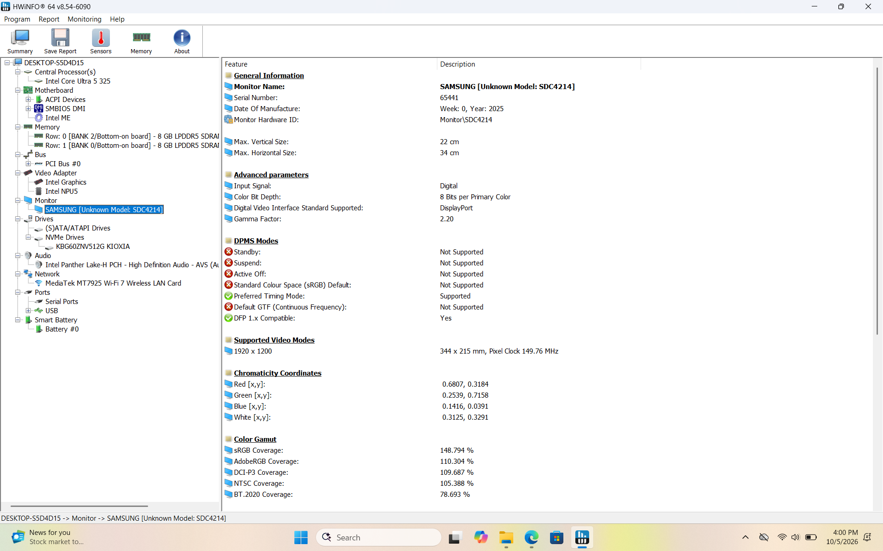Show hidden system tray icons chevron
The image size is (883, 551).
point(745,537)
